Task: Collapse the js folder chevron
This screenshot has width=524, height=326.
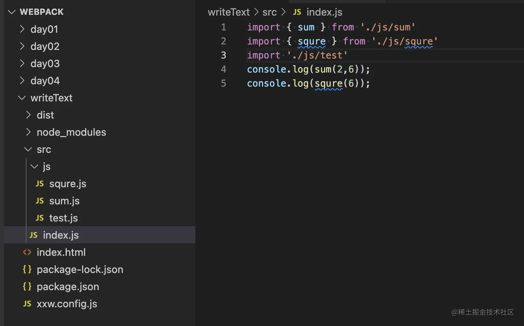Action: (35, 167)
